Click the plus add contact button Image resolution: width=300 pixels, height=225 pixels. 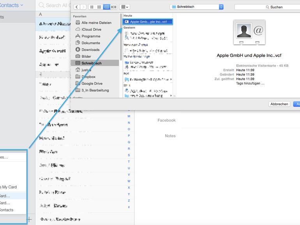click(29, 219)
